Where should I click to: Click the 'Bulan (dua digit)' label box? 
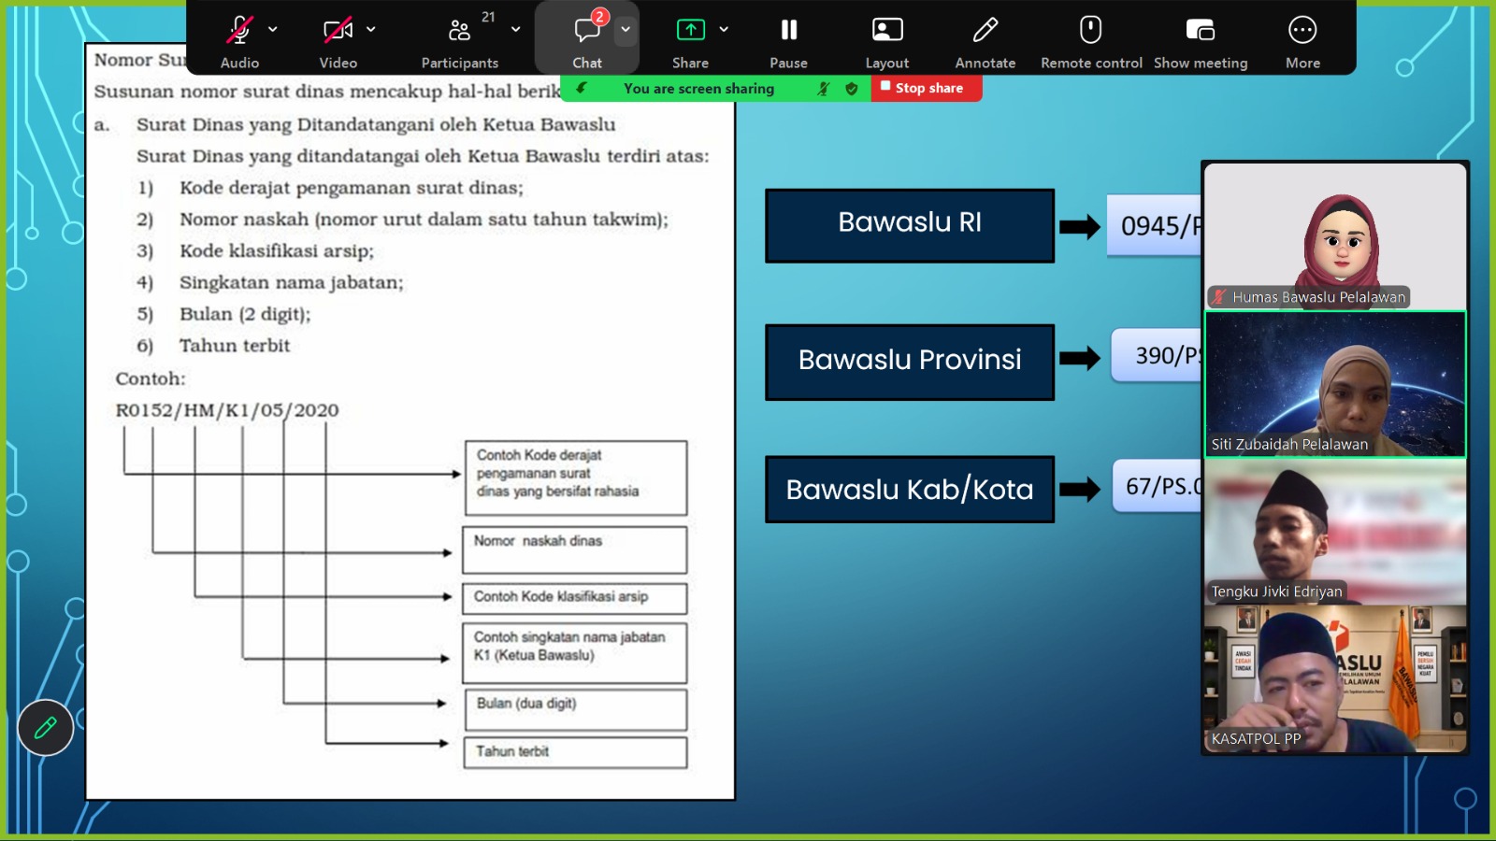tap(575, 709)
